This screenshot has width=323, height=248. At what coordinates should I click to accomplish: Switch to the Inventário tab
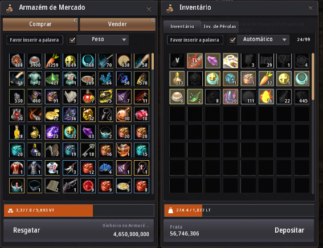[182, 27]
